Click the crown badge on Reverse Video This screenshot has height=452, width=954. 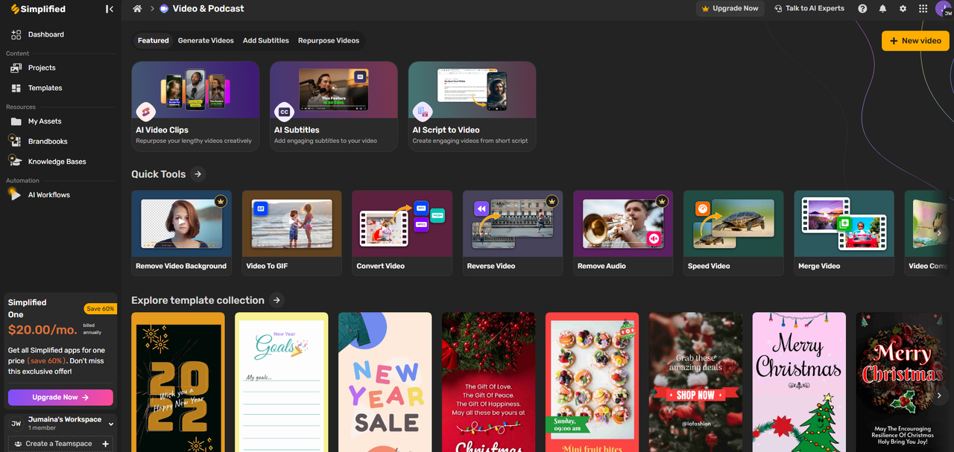point(551,201)
